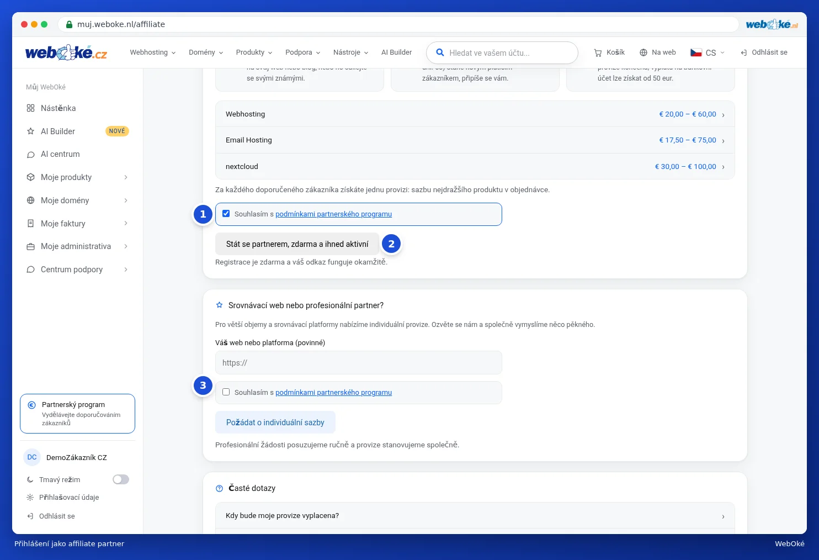Image resolution: width=819 pixels, height=560 pixels.
Task: Click the Přihlašovací údaje gear icon
Action: (30, 498)
